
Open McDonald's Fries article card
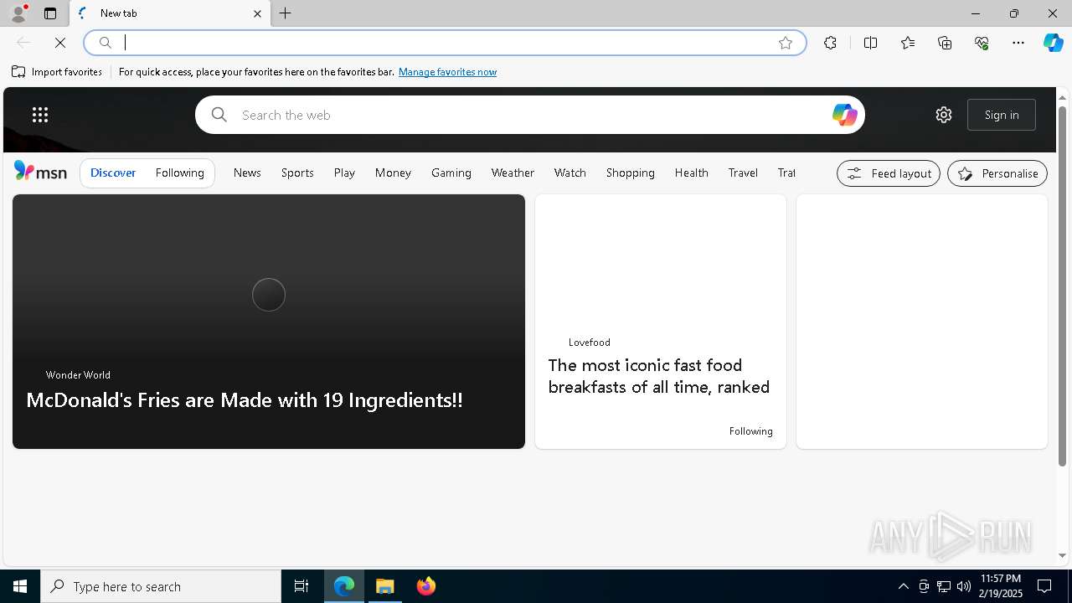click(268, 322)
